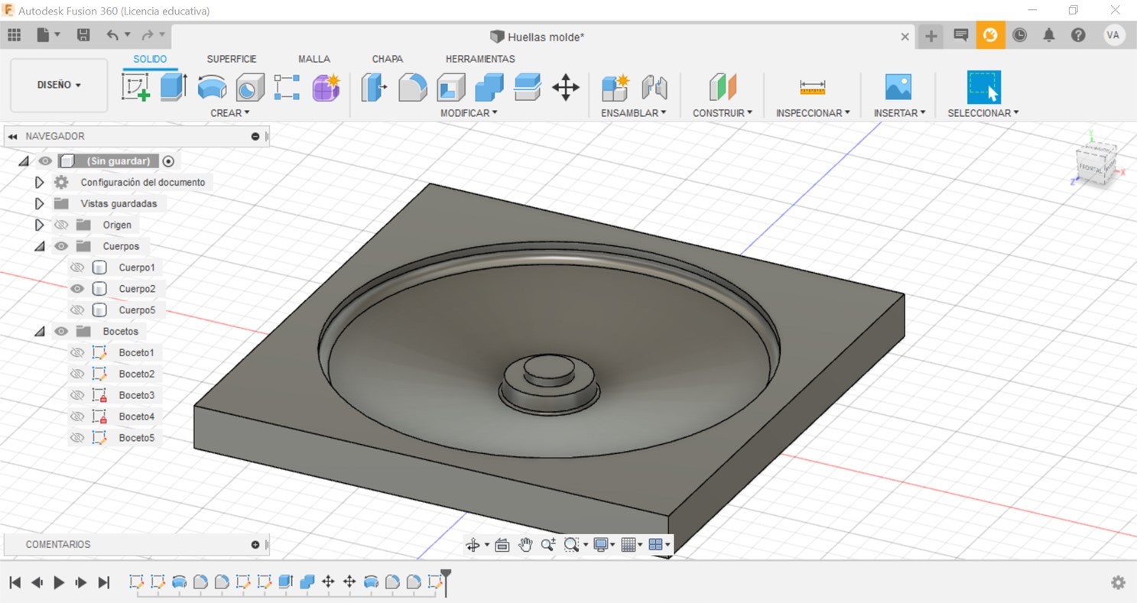Open the CREAR dropdown menu

(x=230, y=113)
